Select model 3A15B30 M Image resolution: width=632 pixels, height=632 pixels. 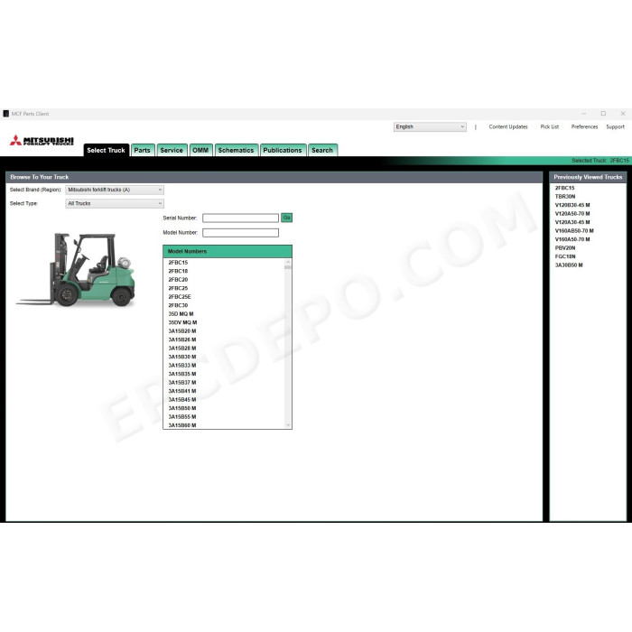coord(182,357)
